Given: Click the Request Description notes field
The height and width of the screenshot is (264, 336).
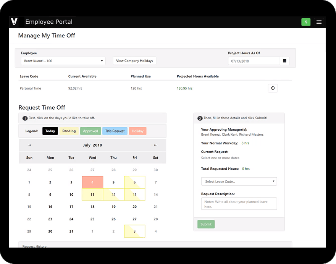Looking at the screenshot, I should [x=239, y=204].
